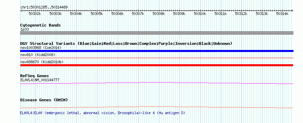This screenshot has height=123, width=303.
Task: Select the Disease Genes (OMIM) track title
Action: tap(44, 100)
